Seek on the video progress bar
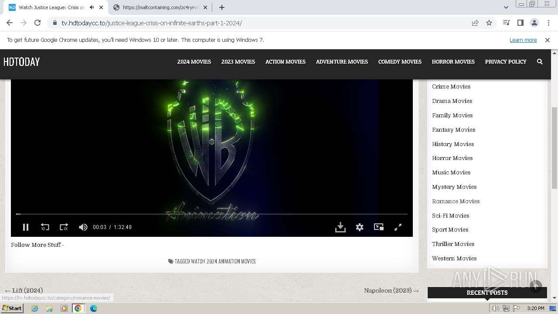This screenshot has width=558, height=314. click(212, 214)
